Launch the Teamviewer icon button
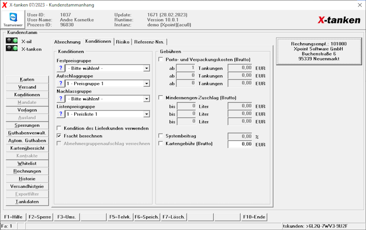 coord(13,19)
